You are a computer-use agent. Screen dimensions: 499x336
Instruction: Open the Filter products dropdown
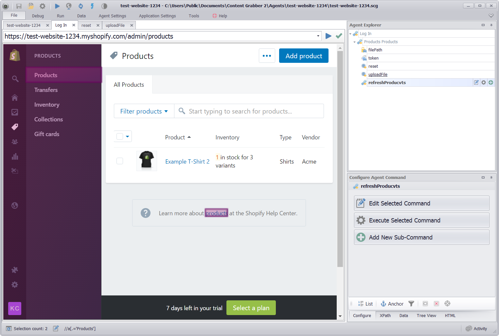144,111
